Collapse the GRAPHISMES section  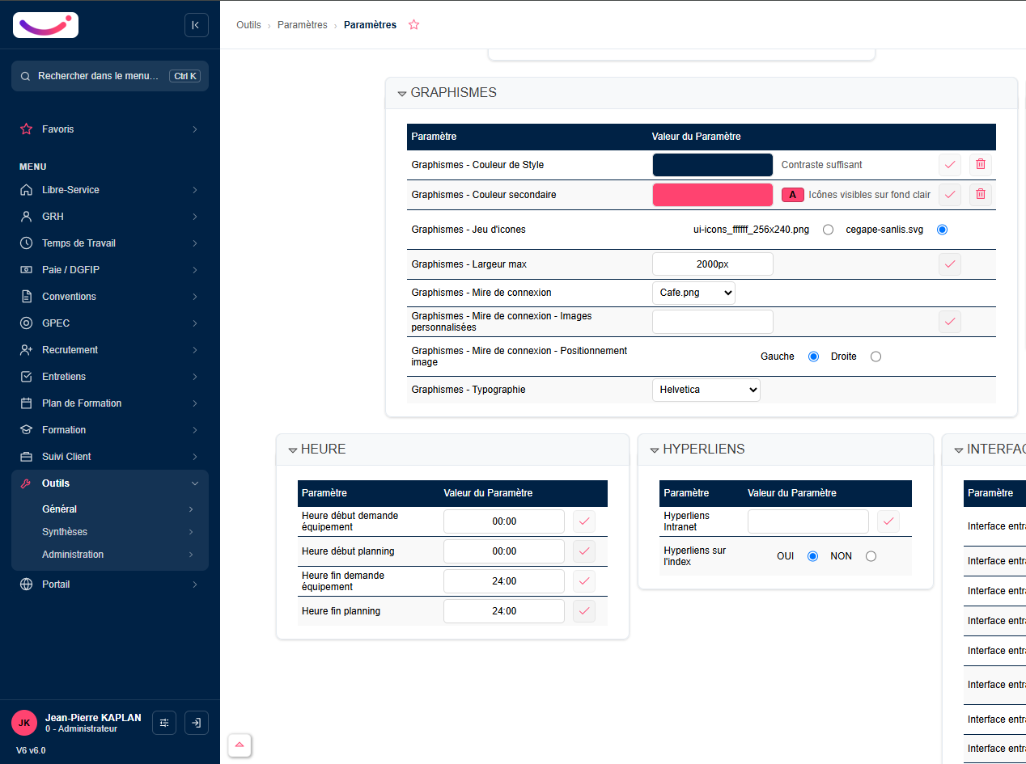point(402,94)
